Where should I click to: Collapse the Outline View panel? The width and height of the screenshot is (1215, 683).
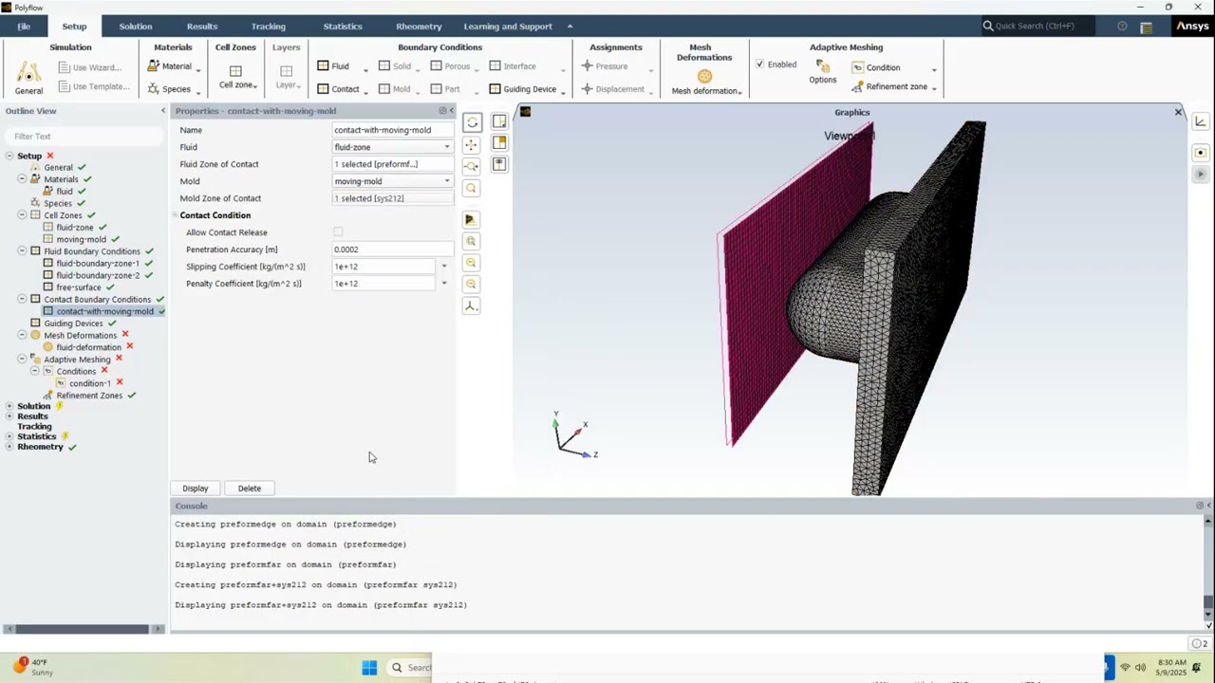point(162,111)
